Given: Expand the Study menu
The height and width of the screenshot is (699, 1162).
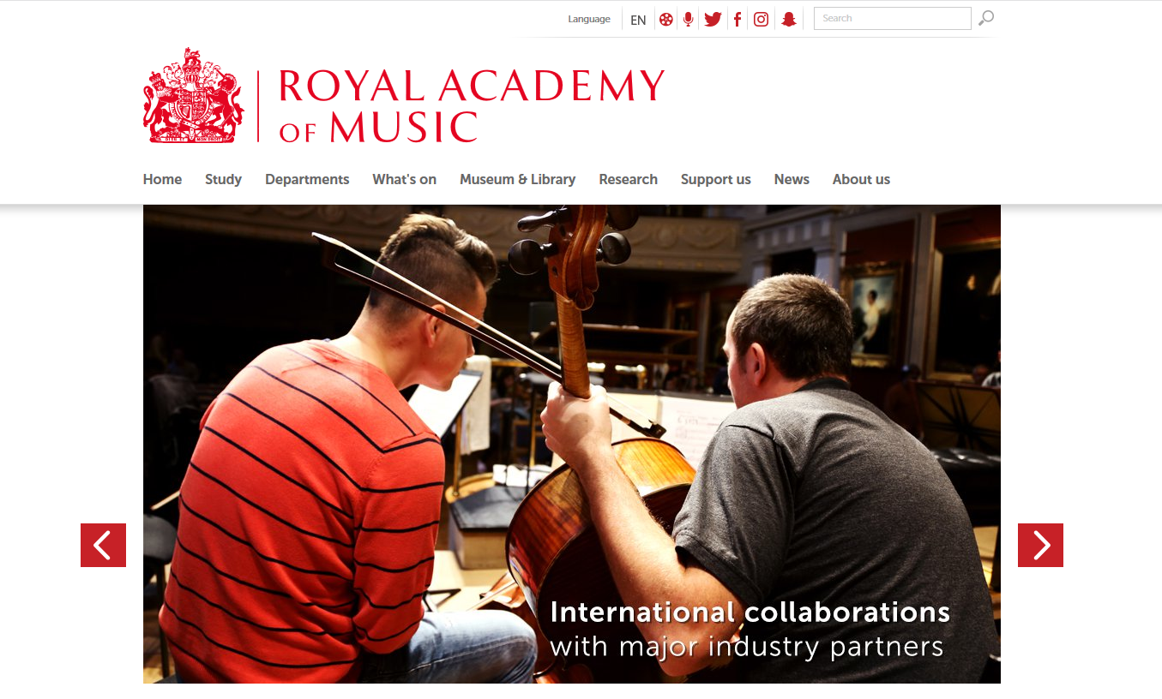Looking at the screenshot, I should 223,179.
